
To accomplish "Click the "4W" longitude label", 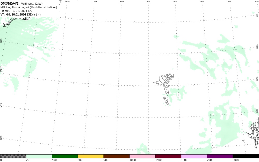I will pos(202,2).
